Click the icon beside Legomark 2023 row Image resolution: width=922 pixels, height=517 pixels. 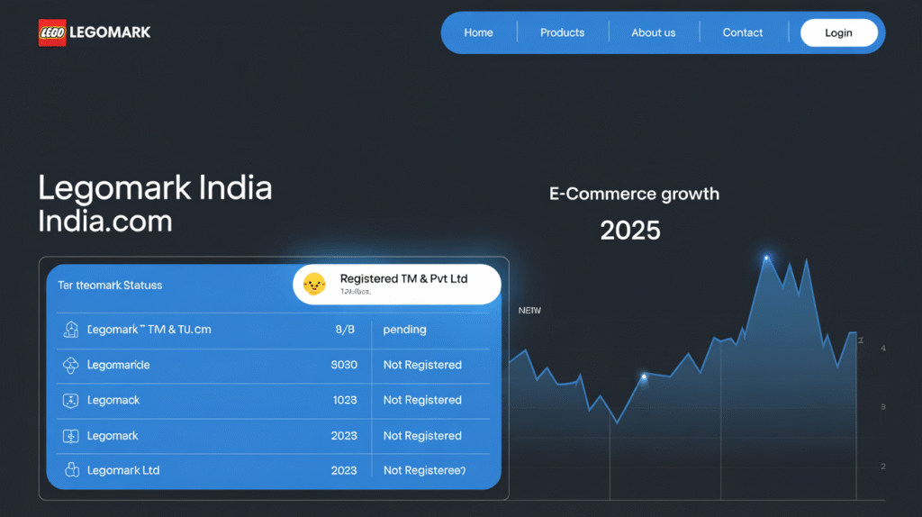(70, 436)
